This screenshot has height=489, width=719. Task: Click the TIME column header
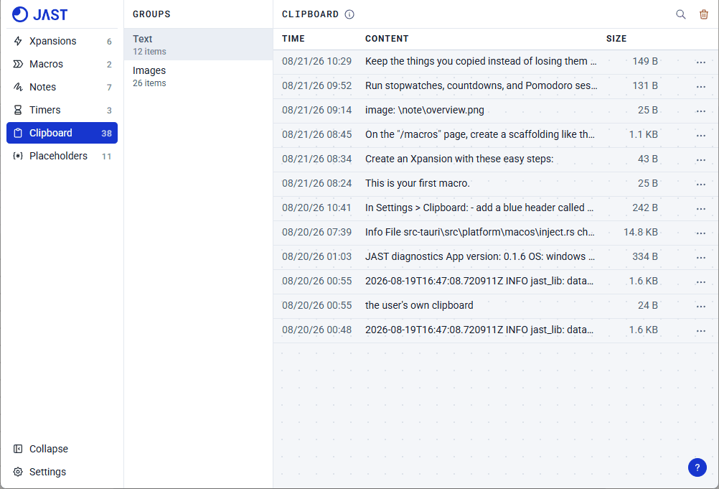293,39
